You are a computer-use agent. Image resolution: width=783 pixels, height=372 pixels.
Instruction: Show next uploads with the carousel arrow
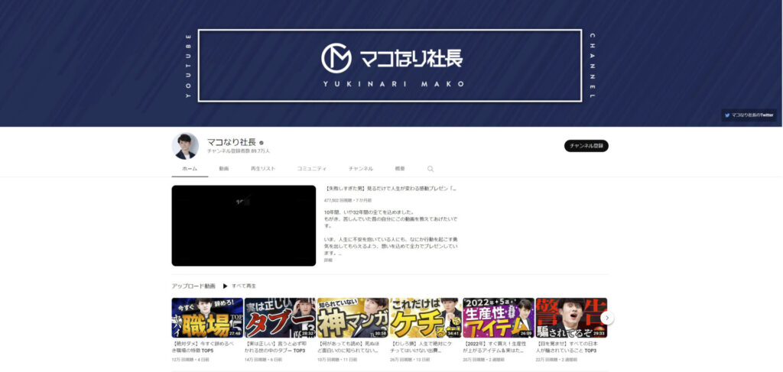point(606,318)
